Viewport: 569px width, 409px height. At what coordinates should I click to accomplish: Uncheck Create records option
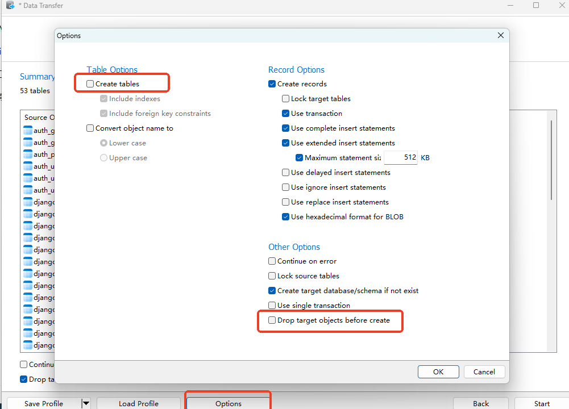272,84
